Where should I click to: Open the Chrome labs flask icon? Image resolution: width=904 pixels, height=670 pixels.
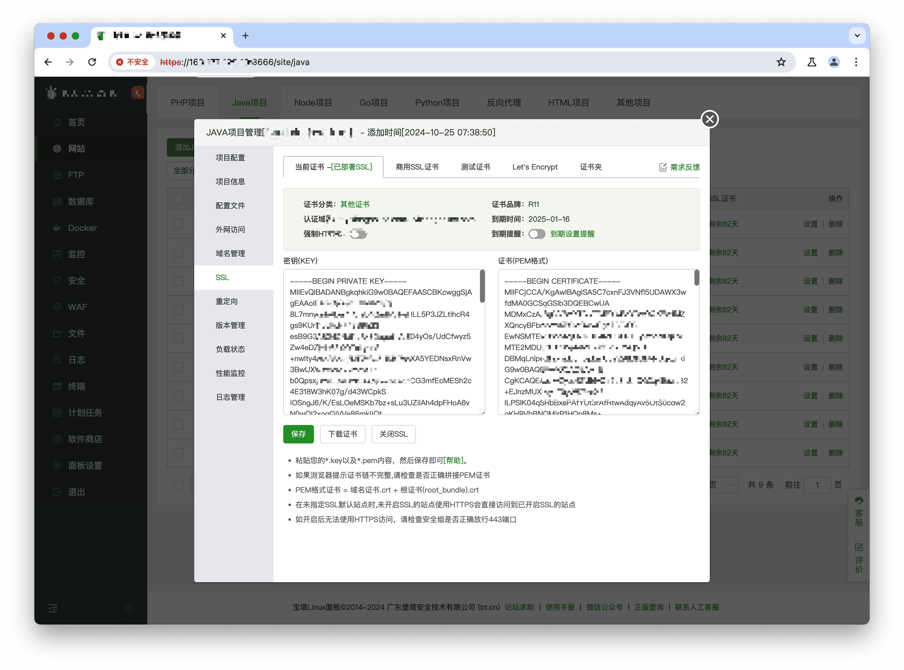[x=811, y=62]
